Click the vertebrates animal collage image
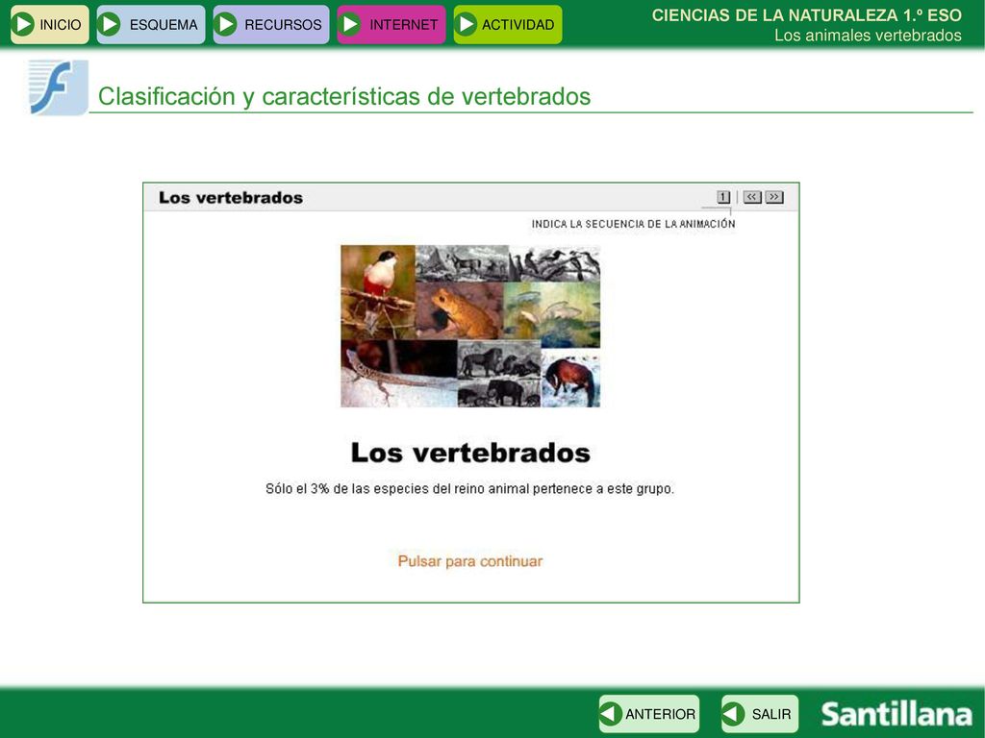Image resolution: width=985 pixels, height=738 pixels. [470, 327]
